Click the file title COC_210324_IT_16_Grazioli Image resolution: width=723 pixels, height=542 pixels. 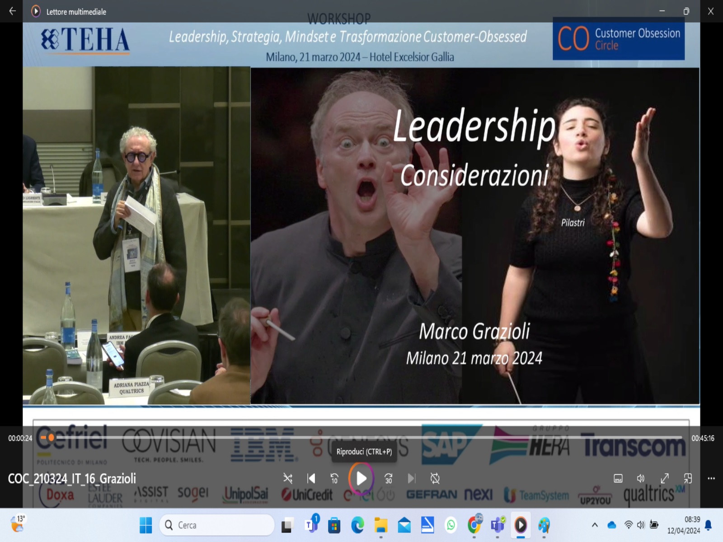pyautogui.click(x=72, y=478)
